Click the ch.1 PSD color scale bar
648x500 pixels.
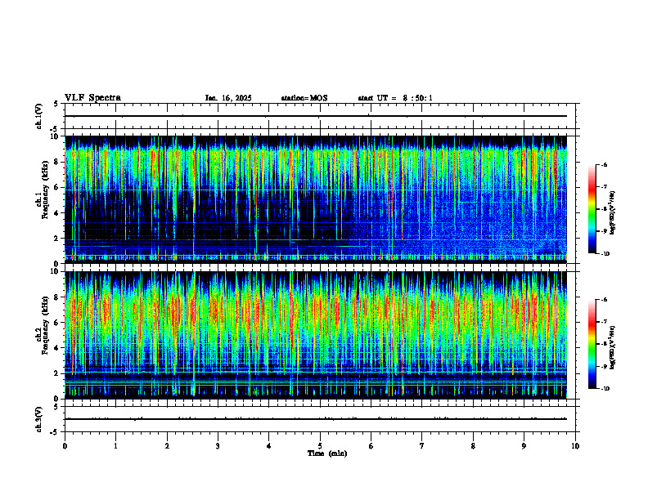point(592,209)
